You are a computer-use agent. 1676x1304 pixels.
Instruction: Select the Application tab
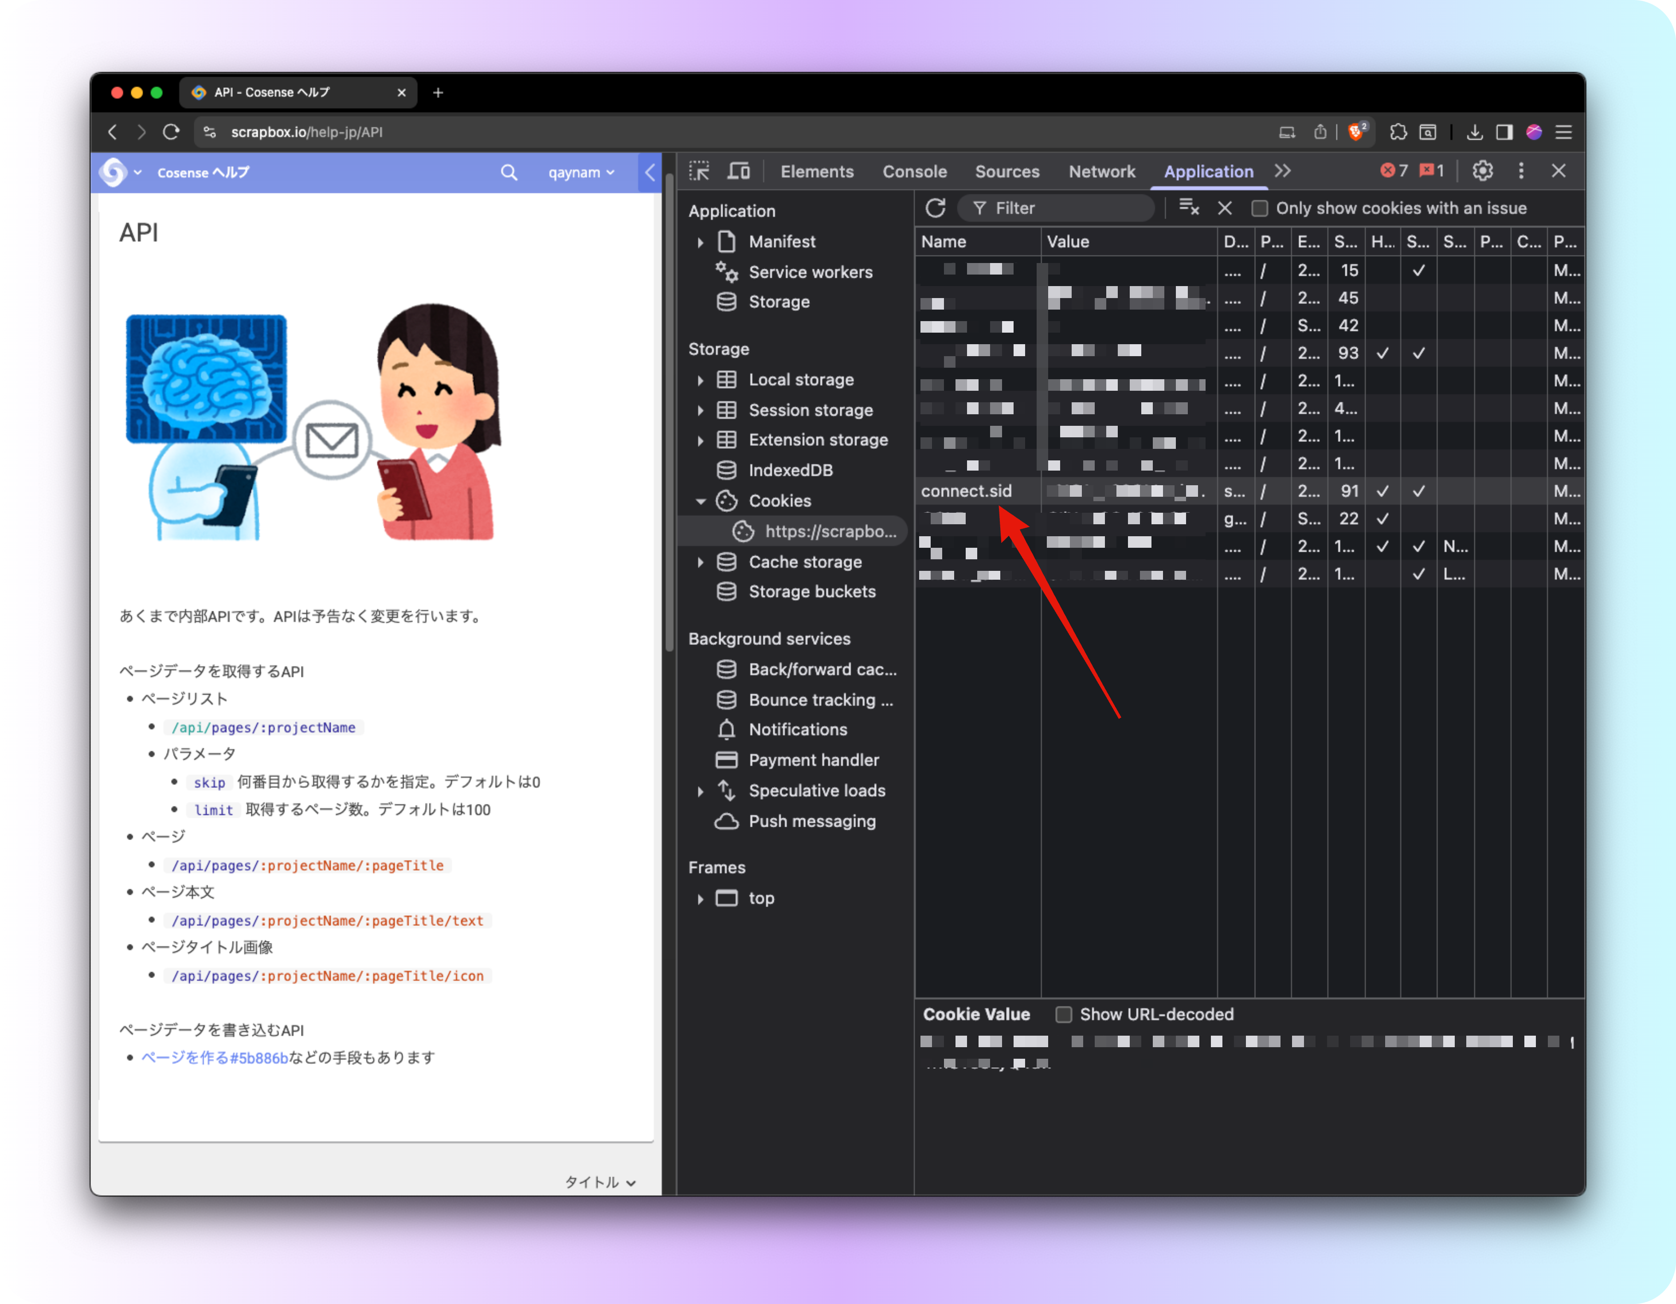[x=1208, y=171]
